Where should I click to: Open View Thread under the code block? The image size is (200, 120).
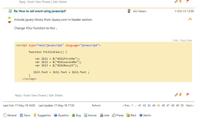tap(39, 95)
